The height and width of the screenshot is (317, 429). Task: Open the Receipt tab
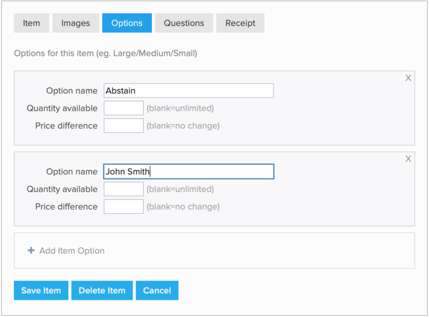tap(240, 23)
